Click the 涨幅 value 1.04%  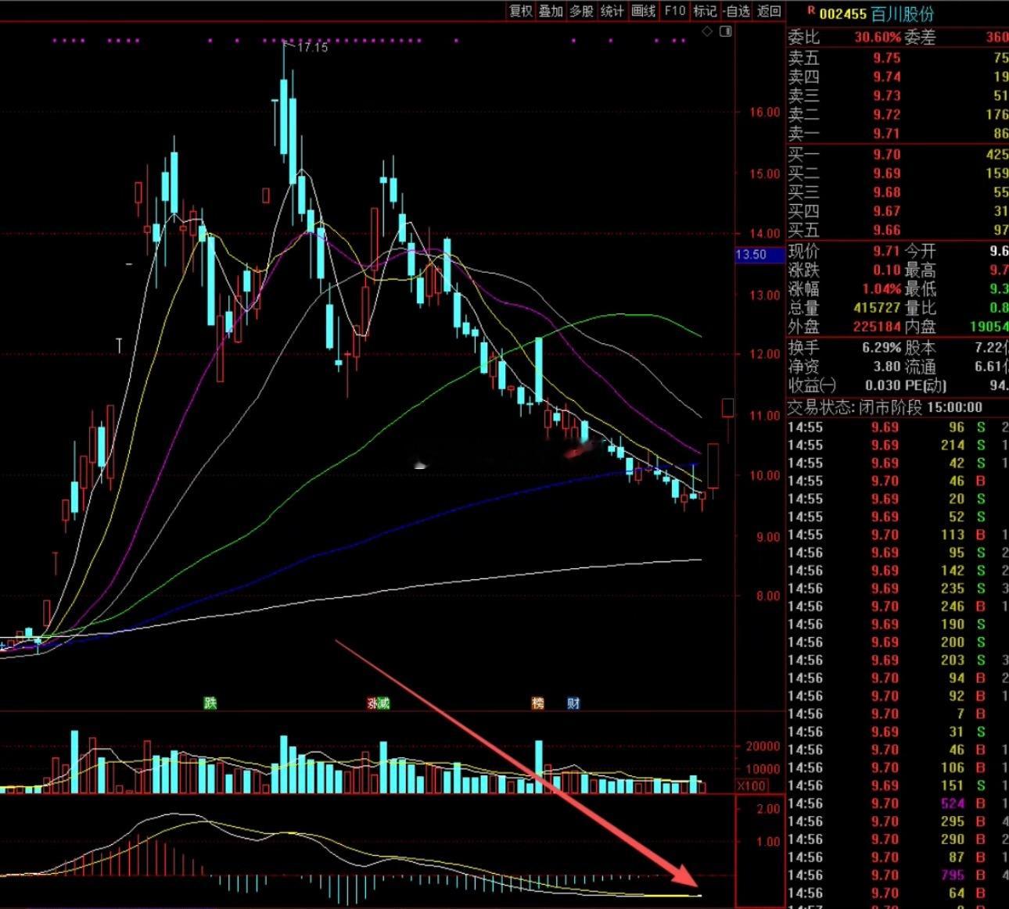(x=882, y=288)
